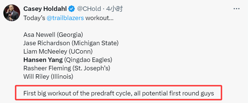Screen dimensions: 248x103
Task: Click the highlighted "First big workout" sentence
Action: click(x=119, y=93)
